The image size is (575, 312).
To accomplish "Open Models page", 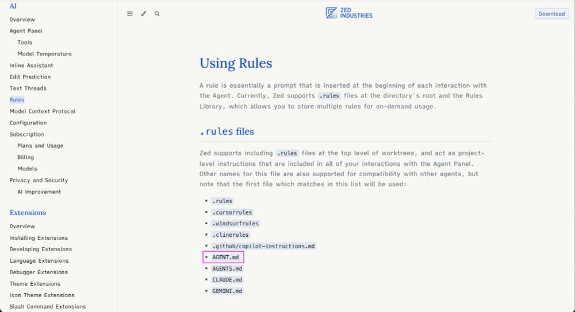I will [28, 169].
